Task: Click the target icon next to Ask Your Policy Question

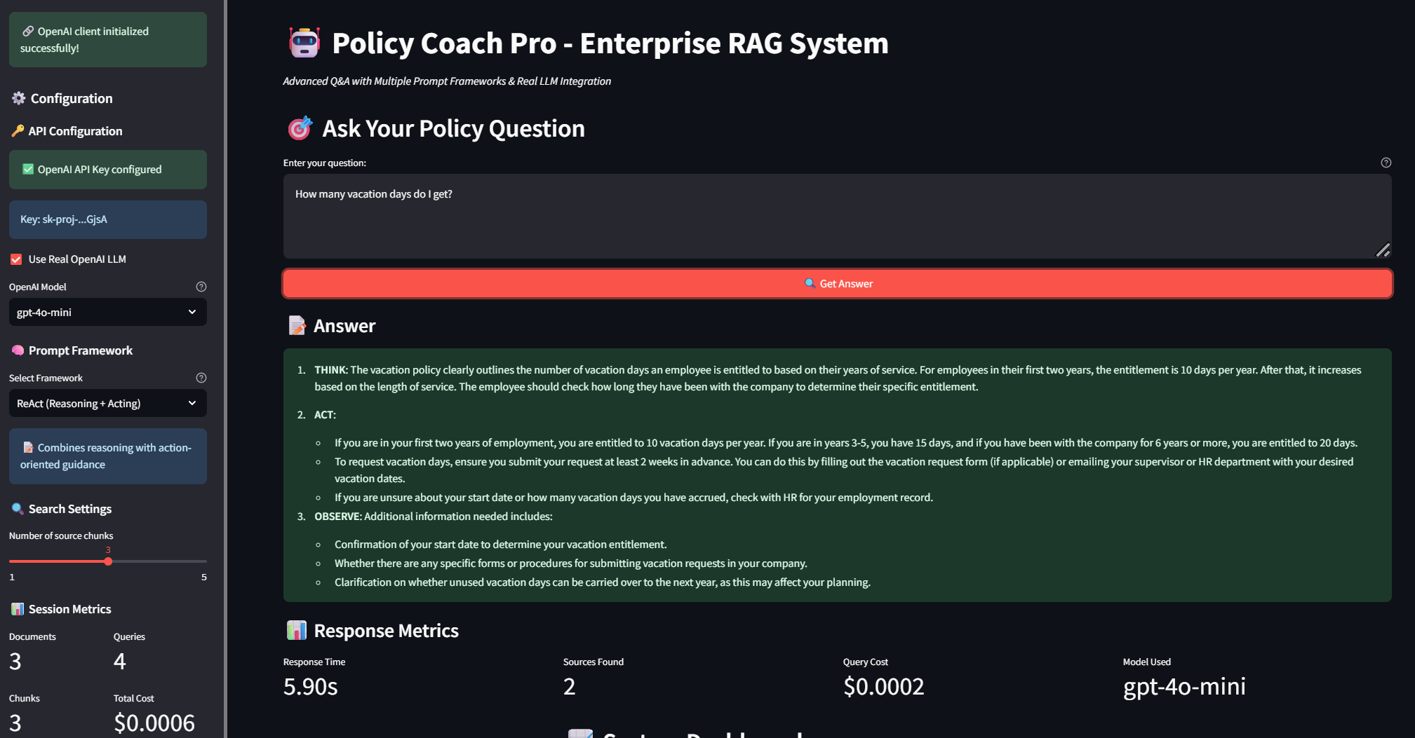Action: click(x=300, y=128)
